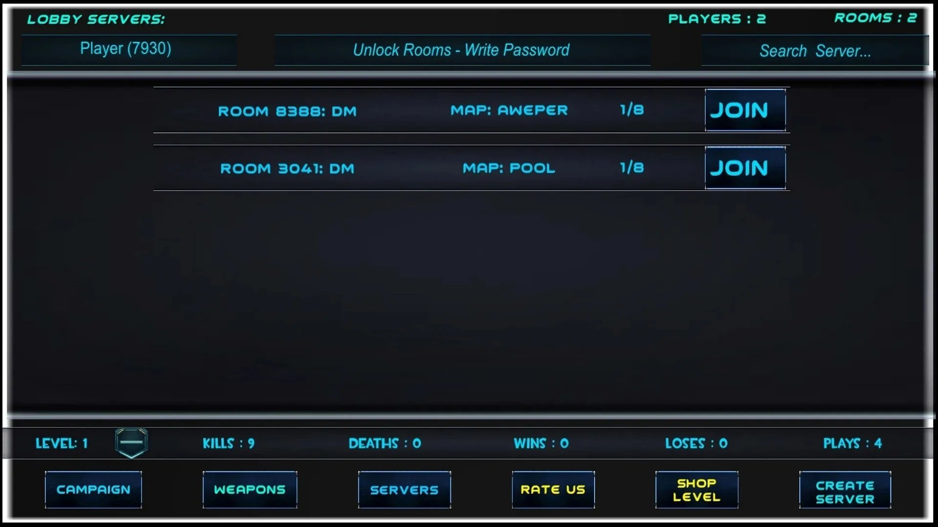Viewport: 938px width, 527px height.
Task: Click DEATHS counter stat display
Action: pos(384,444)
